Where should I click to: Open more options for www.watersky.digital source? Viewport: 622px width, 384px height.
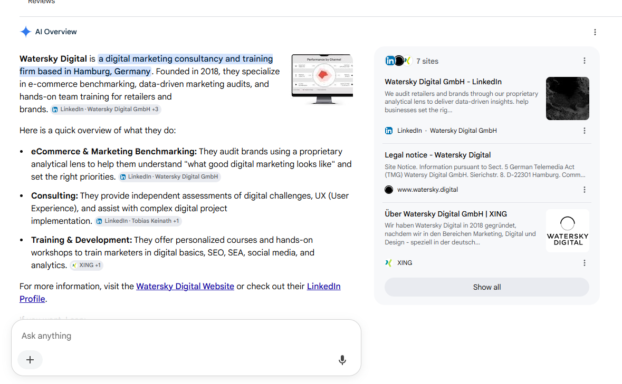coord(584,190)
